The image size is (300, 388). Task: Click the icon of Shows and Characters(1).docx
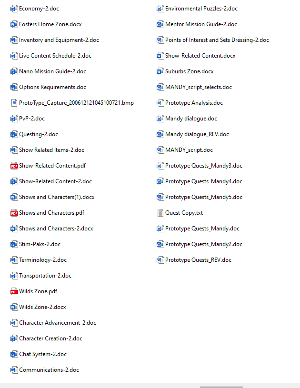pos(14,197)
